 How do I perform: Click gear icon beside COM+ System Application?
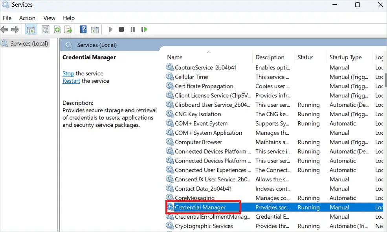(x=170, y=132)
